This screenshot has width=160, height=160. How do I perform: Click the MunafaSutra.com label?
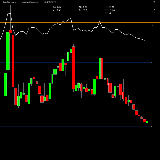click(30, 2)
